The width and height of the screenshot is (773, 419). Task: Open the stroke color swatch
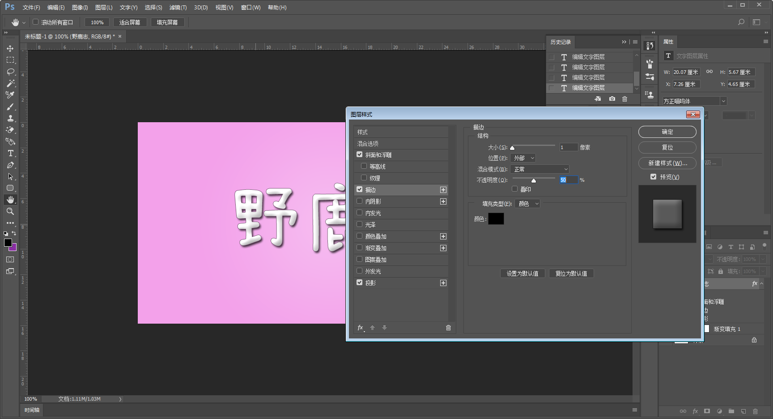click(x=496, y=219)
